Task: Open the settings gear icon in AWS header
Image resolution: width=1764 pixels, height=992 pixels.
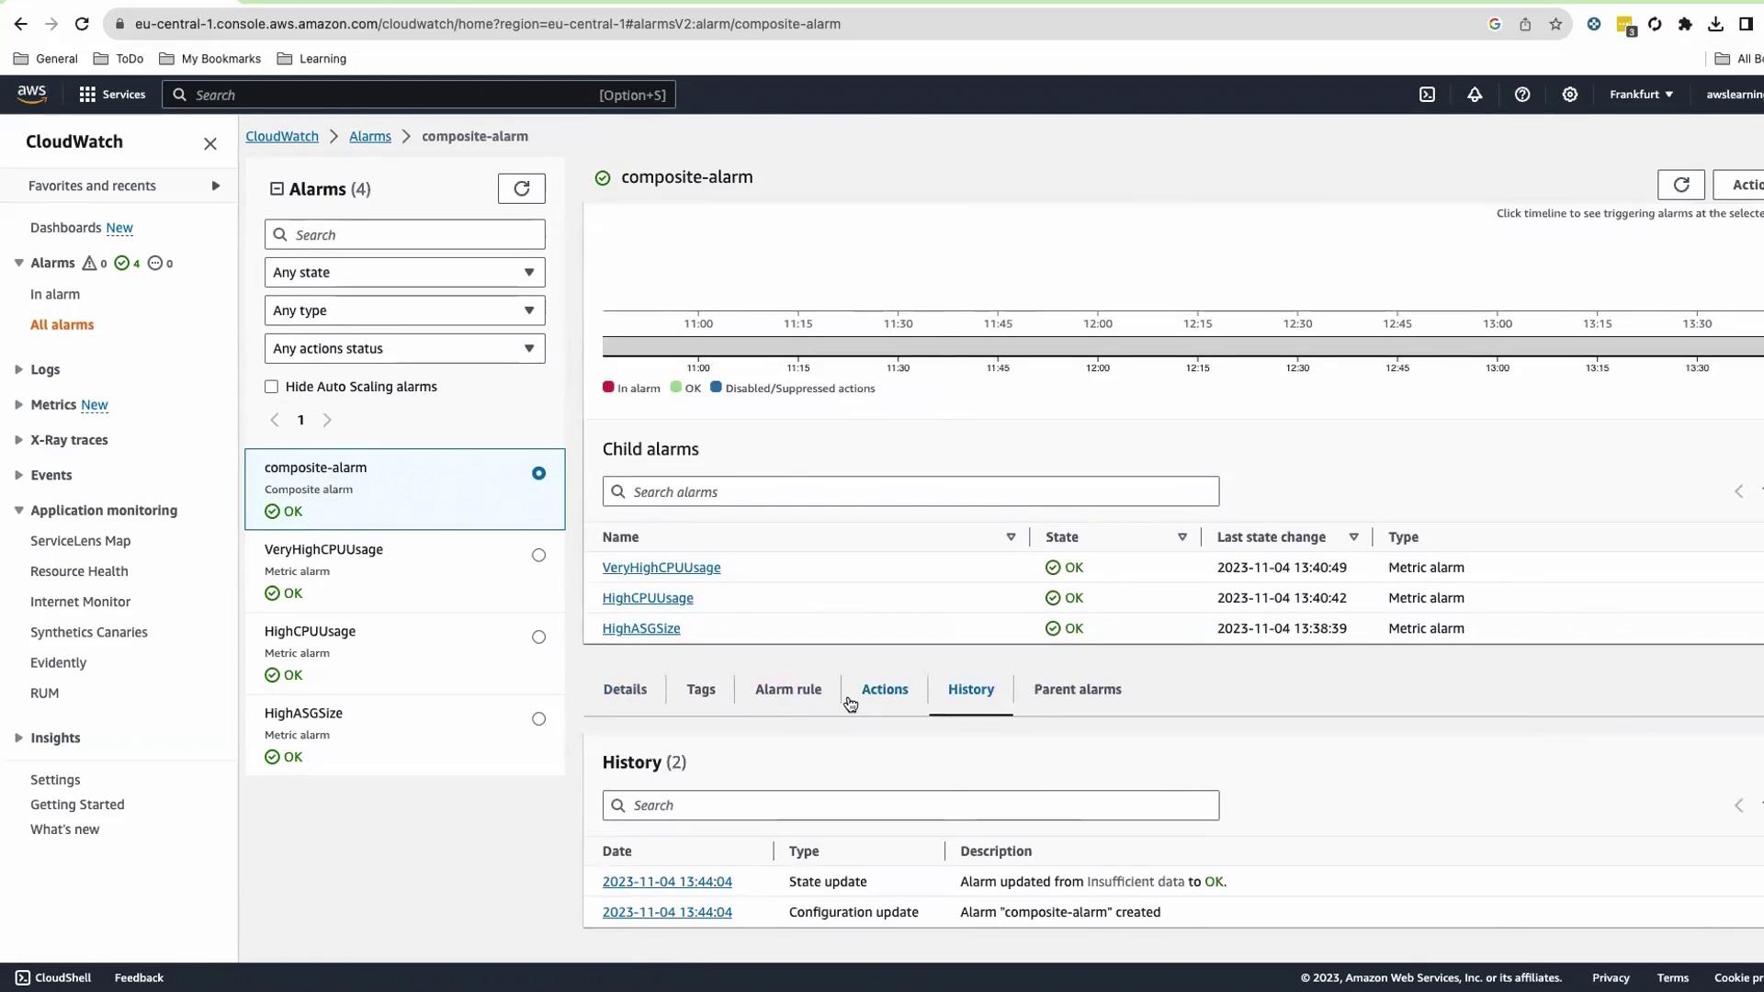Action: coord(1570,95)
